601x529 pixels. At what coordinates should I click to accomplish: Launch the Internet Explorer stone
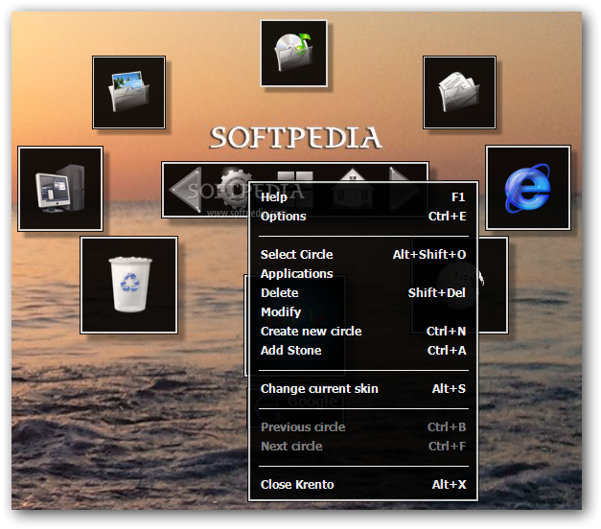pos(528,188)
